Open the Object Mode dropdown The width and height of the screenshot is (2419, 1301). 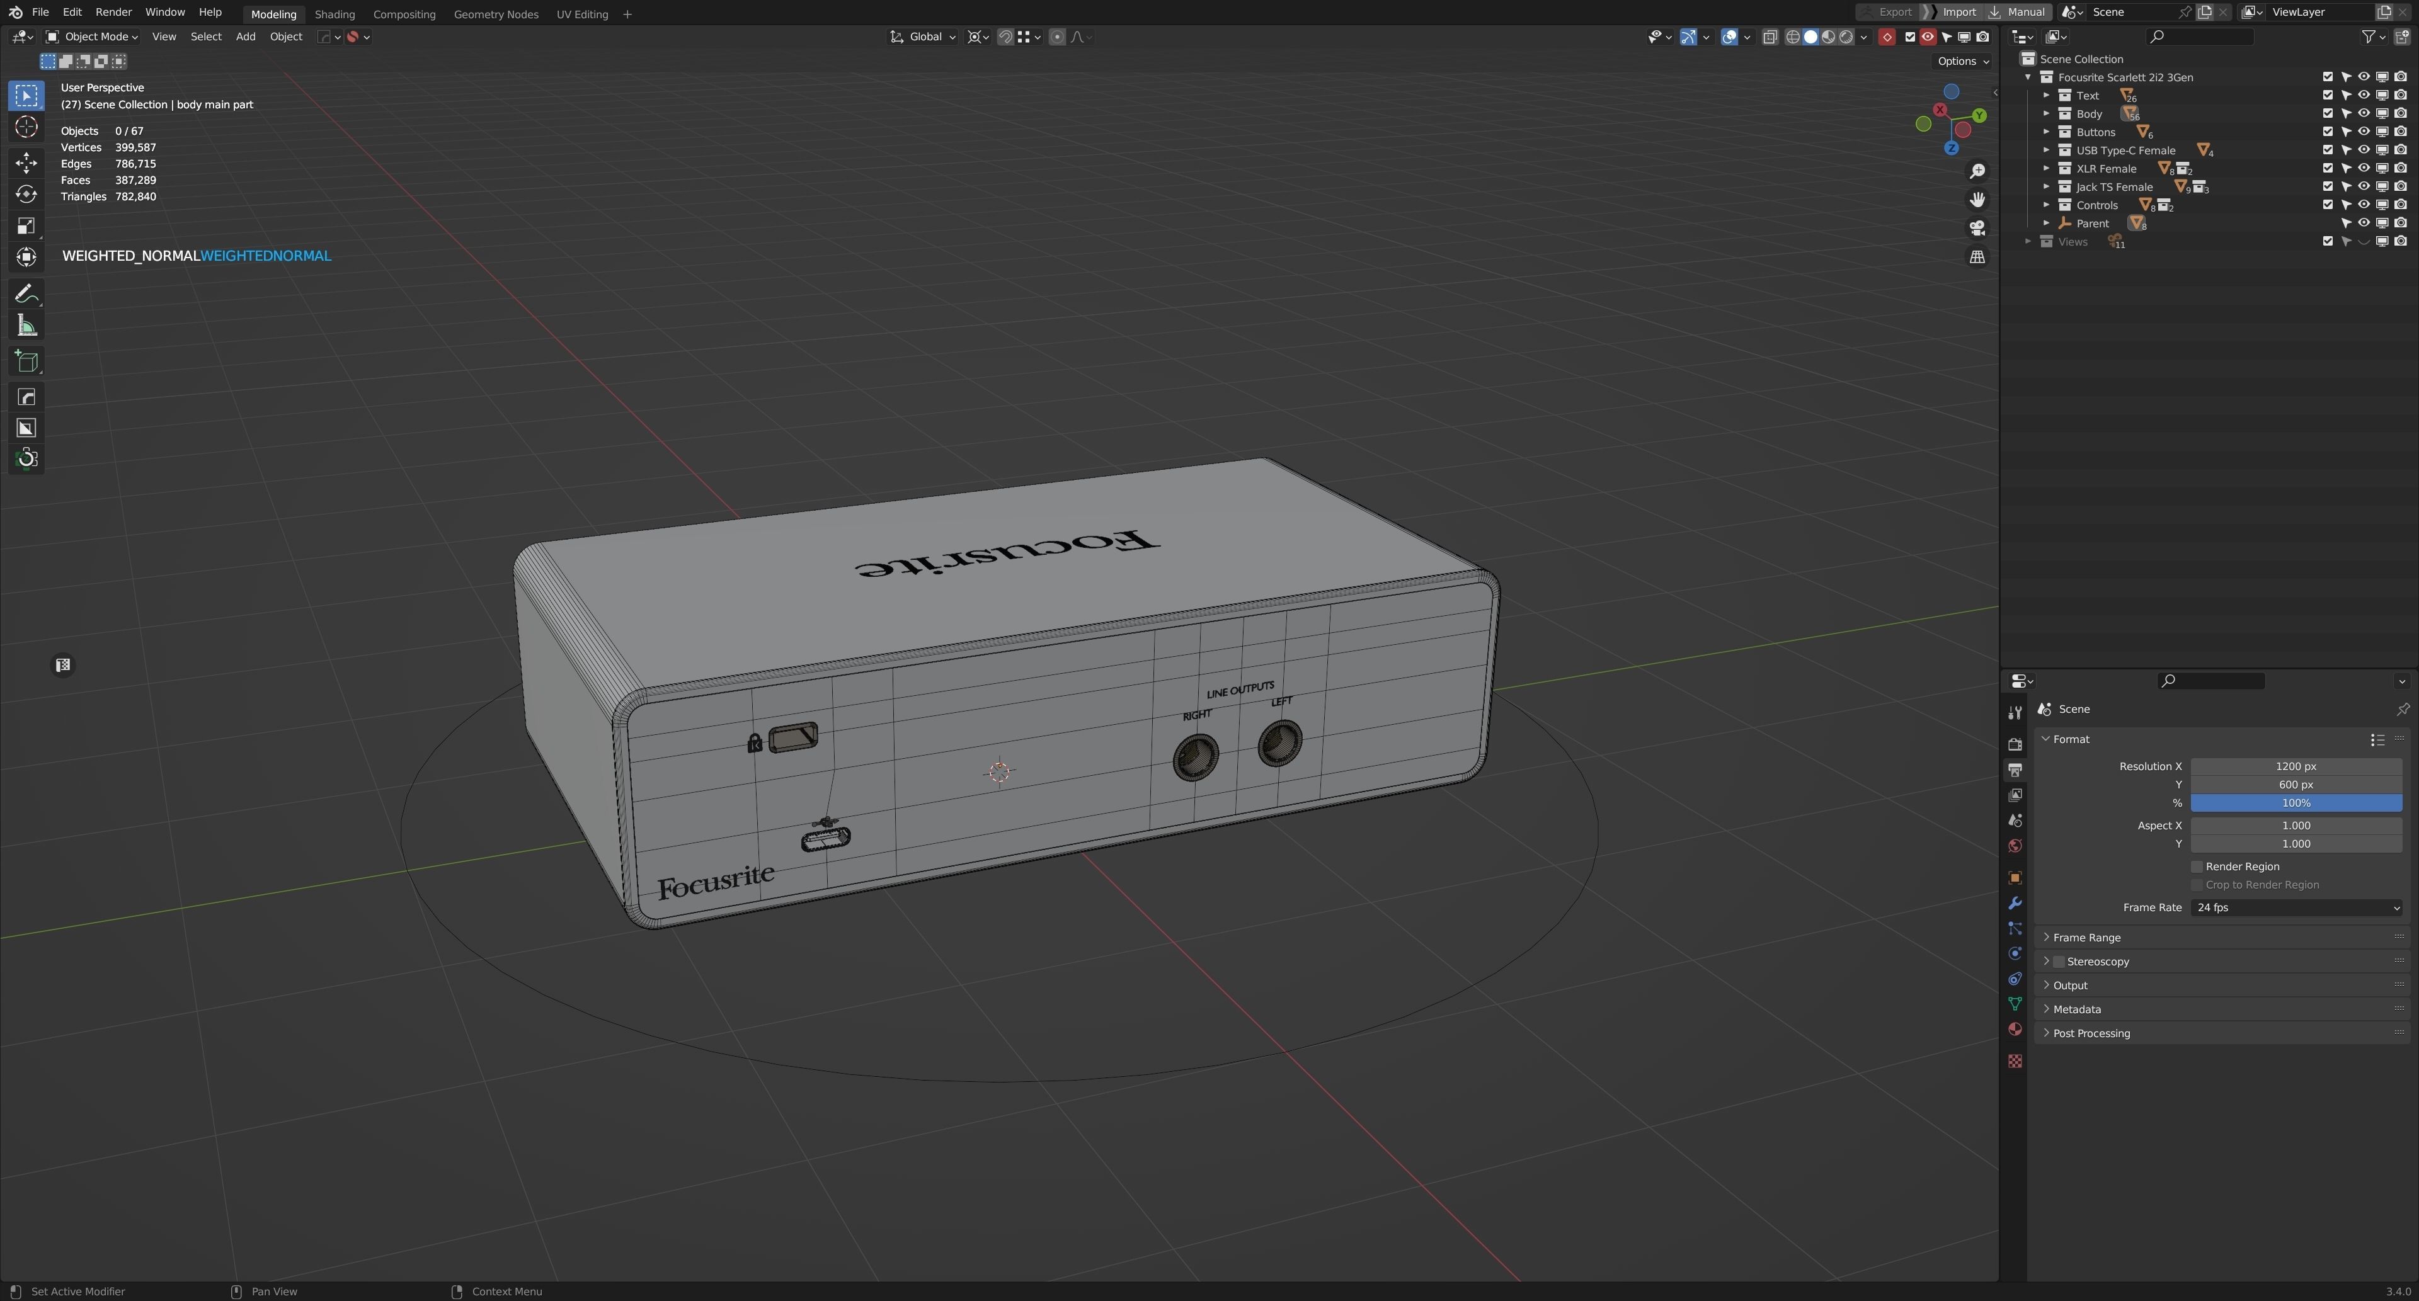(x=92, y=37)
